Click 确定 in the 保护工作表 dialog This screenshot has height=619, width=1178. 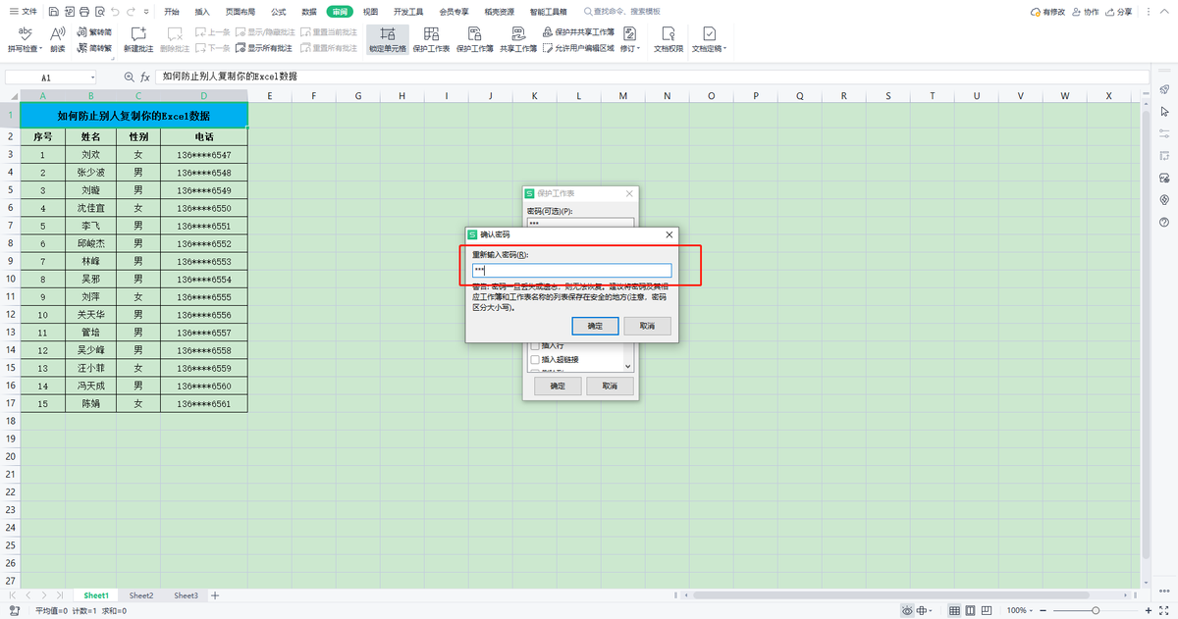pos(558,387)
